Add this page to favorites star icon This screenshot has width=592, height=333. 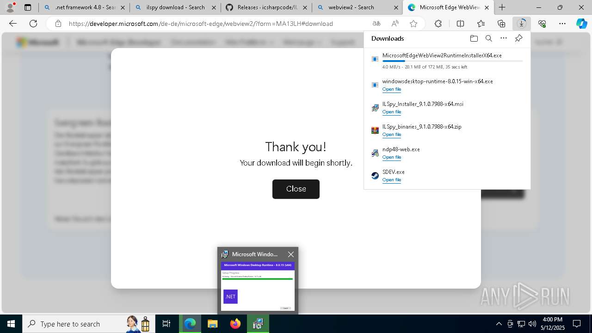point(413,24)
